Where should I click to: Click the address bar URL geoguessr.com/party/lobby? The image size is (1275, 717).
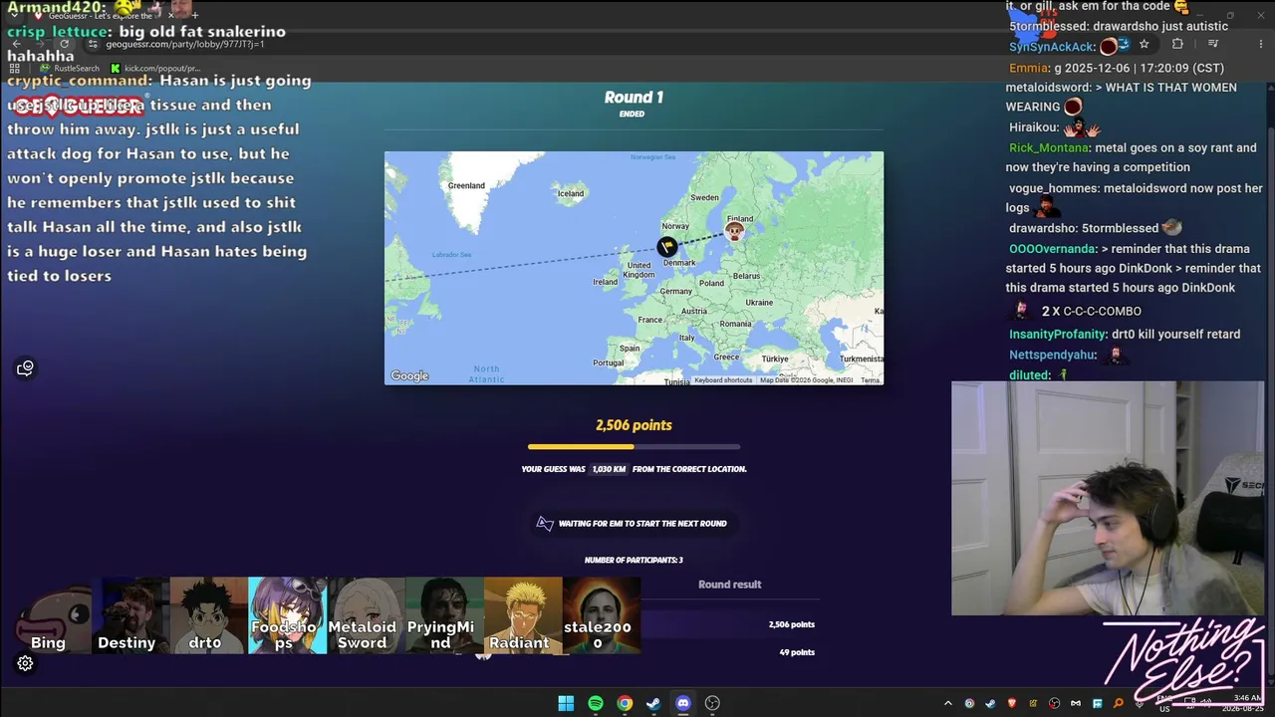[x=185, y=44]
